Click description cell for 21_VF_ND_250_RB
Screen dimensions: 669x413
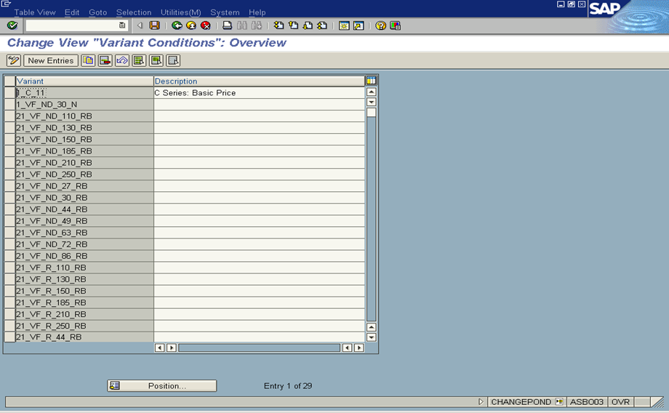click(x=260, y=174)
